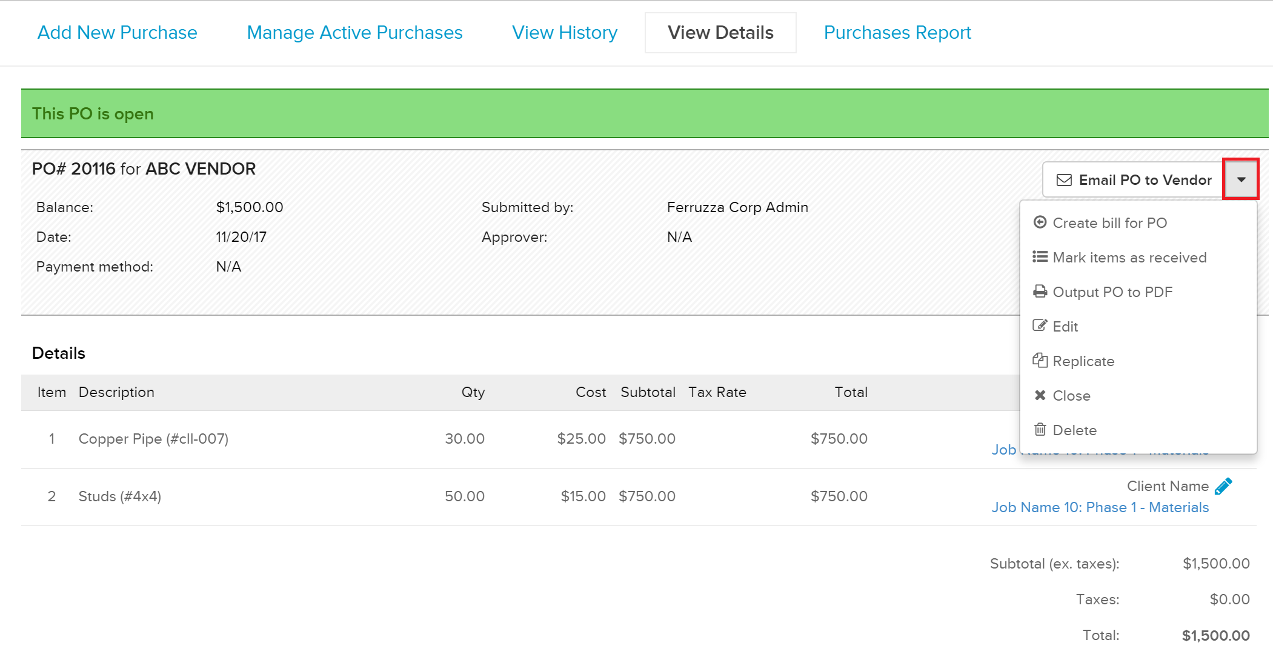Click the trash can icon
1273x654 pixels.
1040,429
